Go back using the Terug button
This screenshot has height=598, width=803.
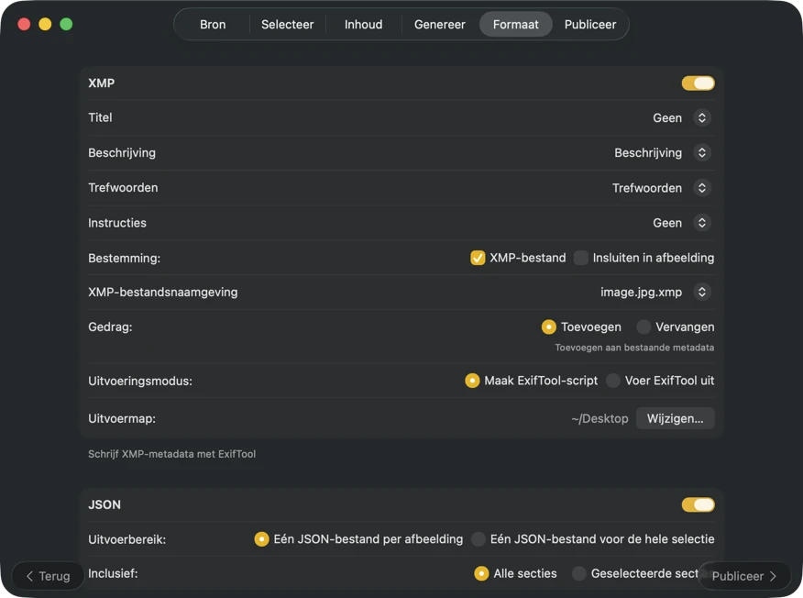(47, 575)
